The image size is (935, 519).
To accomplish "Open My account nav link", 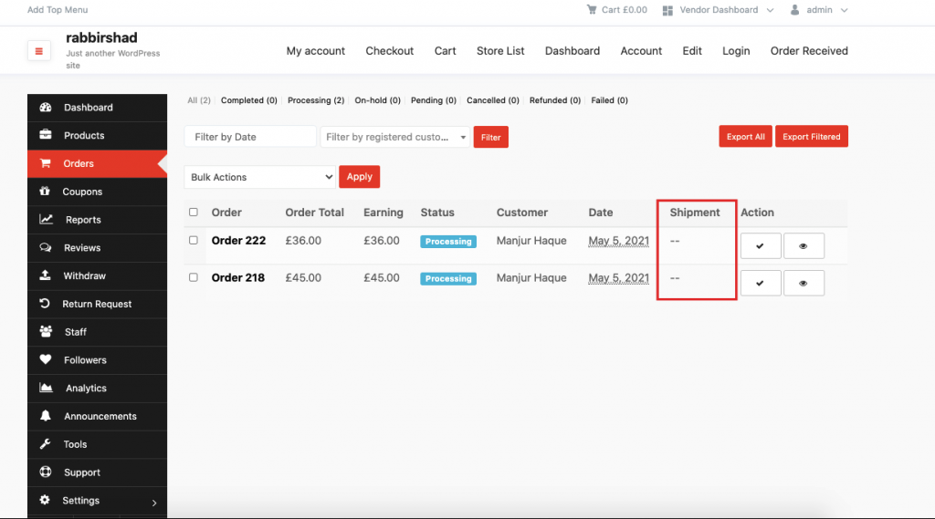I will 315,51.
